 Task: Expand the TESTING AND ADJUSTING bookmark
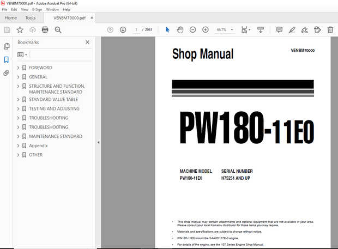19,109
